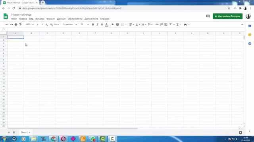Decrease the decimal places
Image resolution: width=254 pixels, height=142 pixels.
pyautogui.click(x=47, y=24)
